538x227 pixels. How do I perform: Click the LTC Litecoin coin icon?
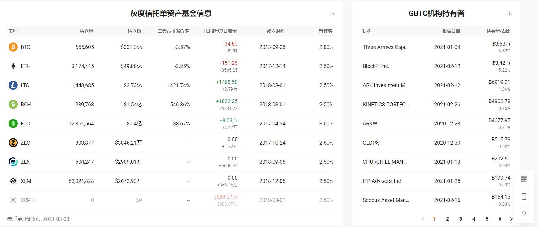tap(13, 85)
